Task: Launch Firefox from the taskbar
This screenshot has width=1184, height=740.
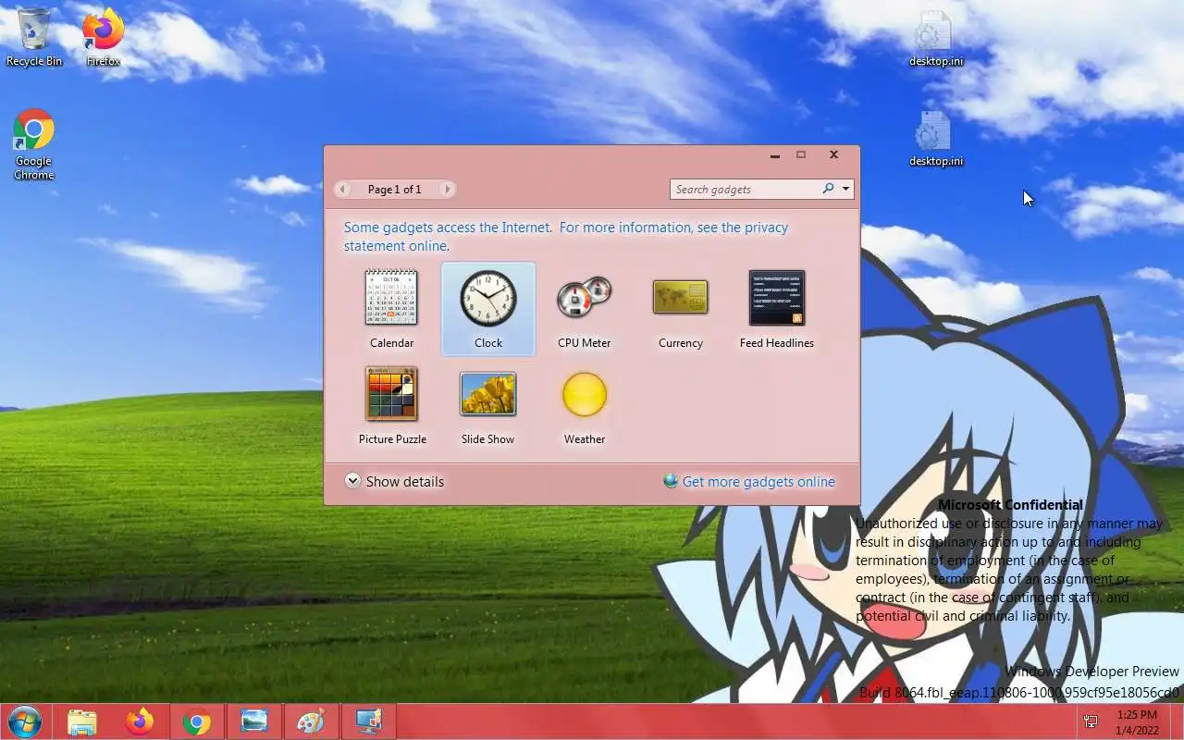Action: pos(140,721)
